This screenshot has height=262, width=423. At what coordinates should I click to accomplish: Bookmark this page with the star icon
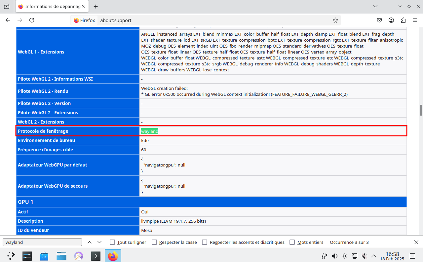pos(335,20)
